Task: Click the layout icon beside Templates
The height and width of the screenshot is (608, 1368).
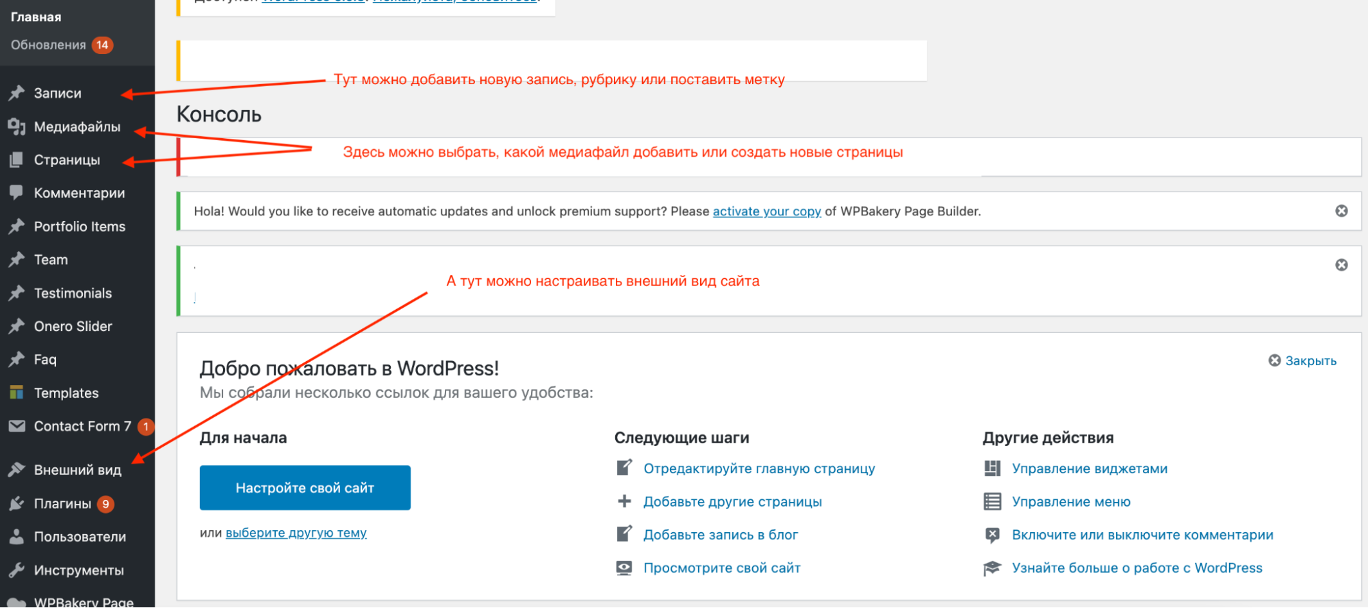Action: [x=16, y=393]
